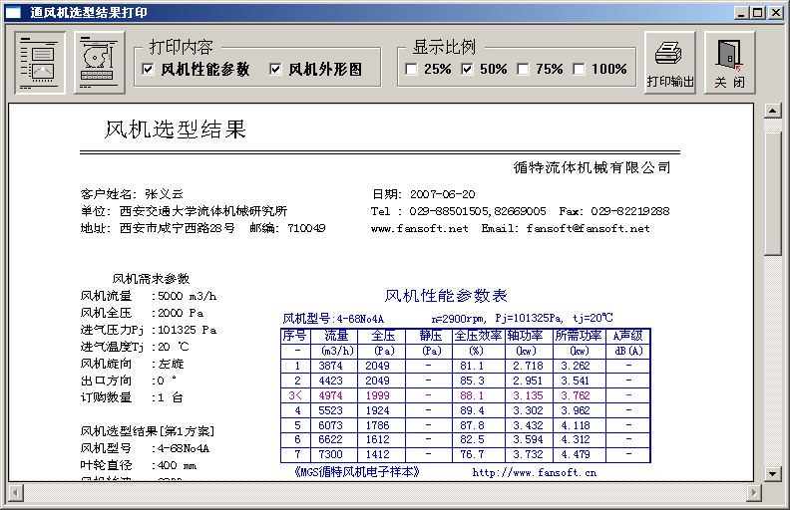This screenshot has height=510, width=790.
Task: Set display scale to 25%
Action: tap(412, 70)
